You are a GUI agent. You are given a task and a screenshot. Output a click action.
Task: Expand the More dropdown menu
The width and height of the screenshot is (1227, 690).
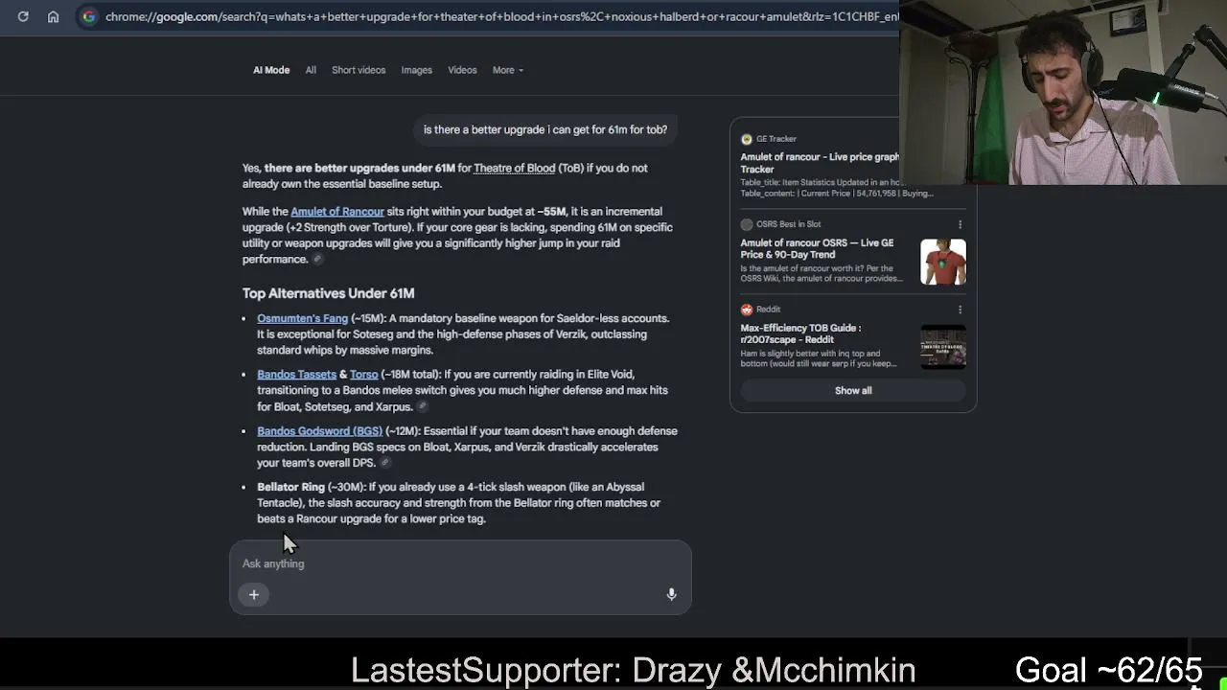coord(508,70)
